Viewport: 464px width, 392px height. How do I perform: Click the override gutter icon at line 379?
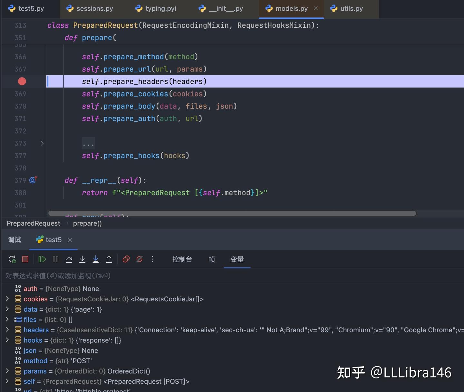pyautogui.click(x=34, y=180)
